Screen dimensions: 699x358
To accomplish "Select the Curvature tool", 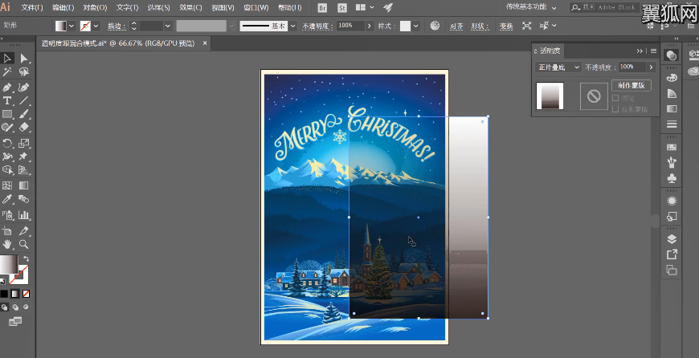I will tap(23, 87).
